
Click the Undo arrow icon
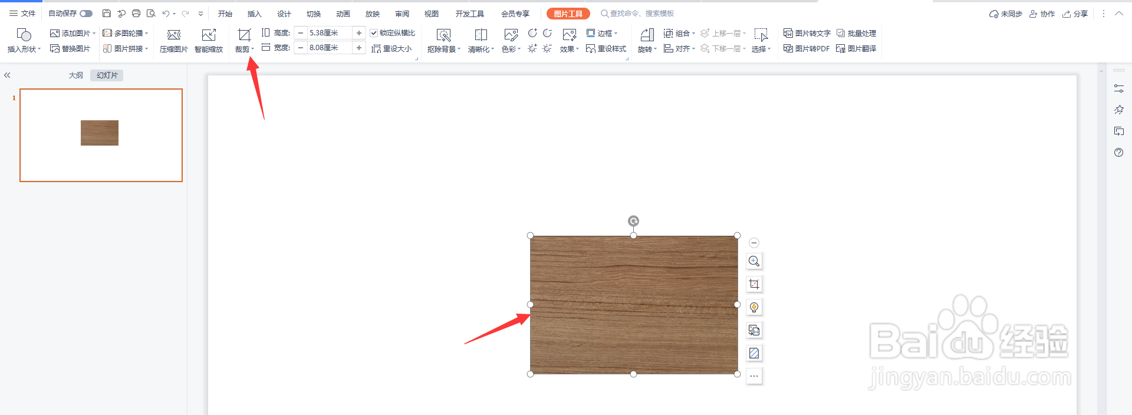[x=166, y=14]
